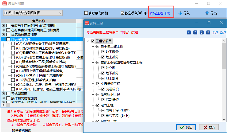Check the (CD)电气设备安装工程 checkbox

(x=13, y=57)
